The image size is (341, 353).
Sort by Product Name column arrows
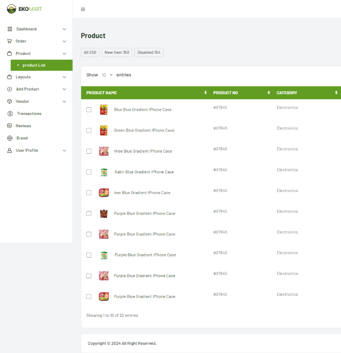pyautogui.click(x=205, y=92)
